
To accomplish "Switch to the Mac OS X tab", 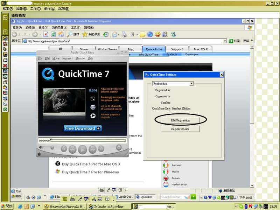I will point(201,49).
